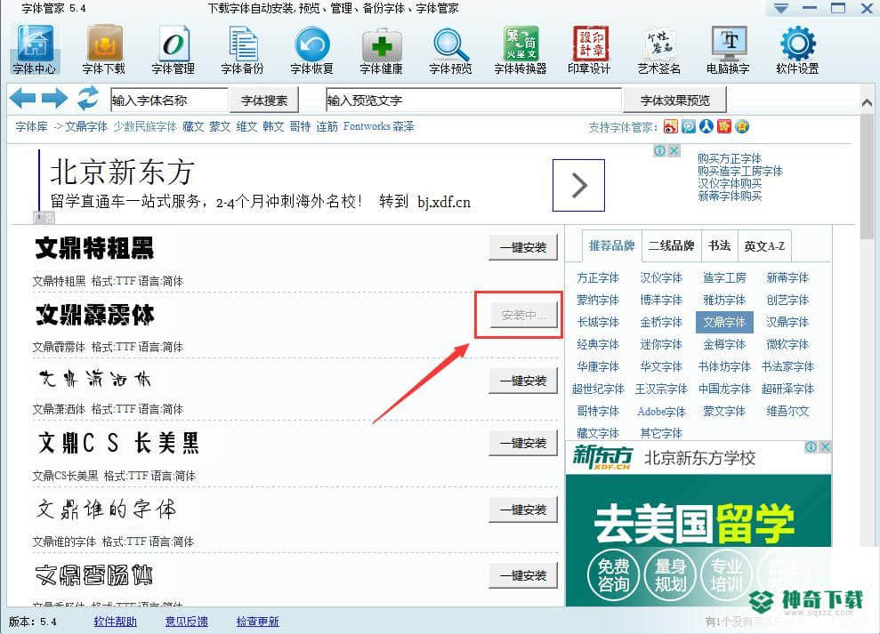The width and height of the screenshot is (880, 634).
Task: Click the second 支持字体管家 share icon
Action: pyautogui.click(x=689, y=126)
